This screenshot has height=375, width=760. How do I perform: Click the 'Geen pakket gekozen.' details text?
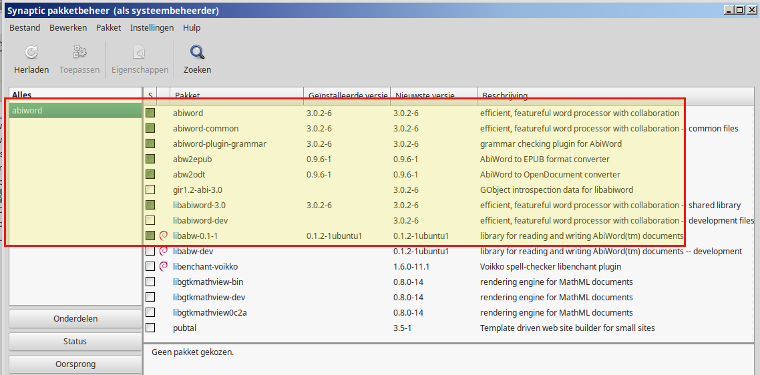tap(192, 352)
